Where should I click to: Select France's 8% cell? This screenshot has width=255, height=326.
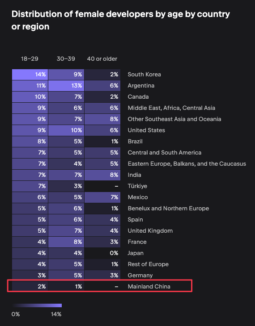(66, 242)
